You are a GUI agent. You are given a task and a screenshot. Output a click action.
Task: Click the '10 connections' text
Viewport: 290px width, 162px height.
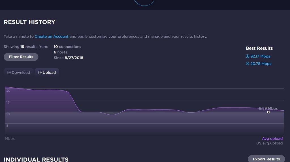pos(67,47)
